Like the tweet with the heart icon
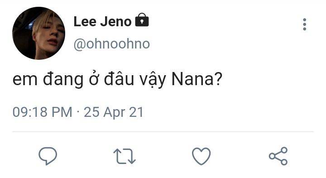The height and width of the screenshot is (178, 326). [x=201, y=156]
